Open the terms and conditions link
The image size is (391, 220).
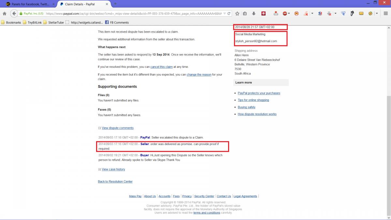207,213
